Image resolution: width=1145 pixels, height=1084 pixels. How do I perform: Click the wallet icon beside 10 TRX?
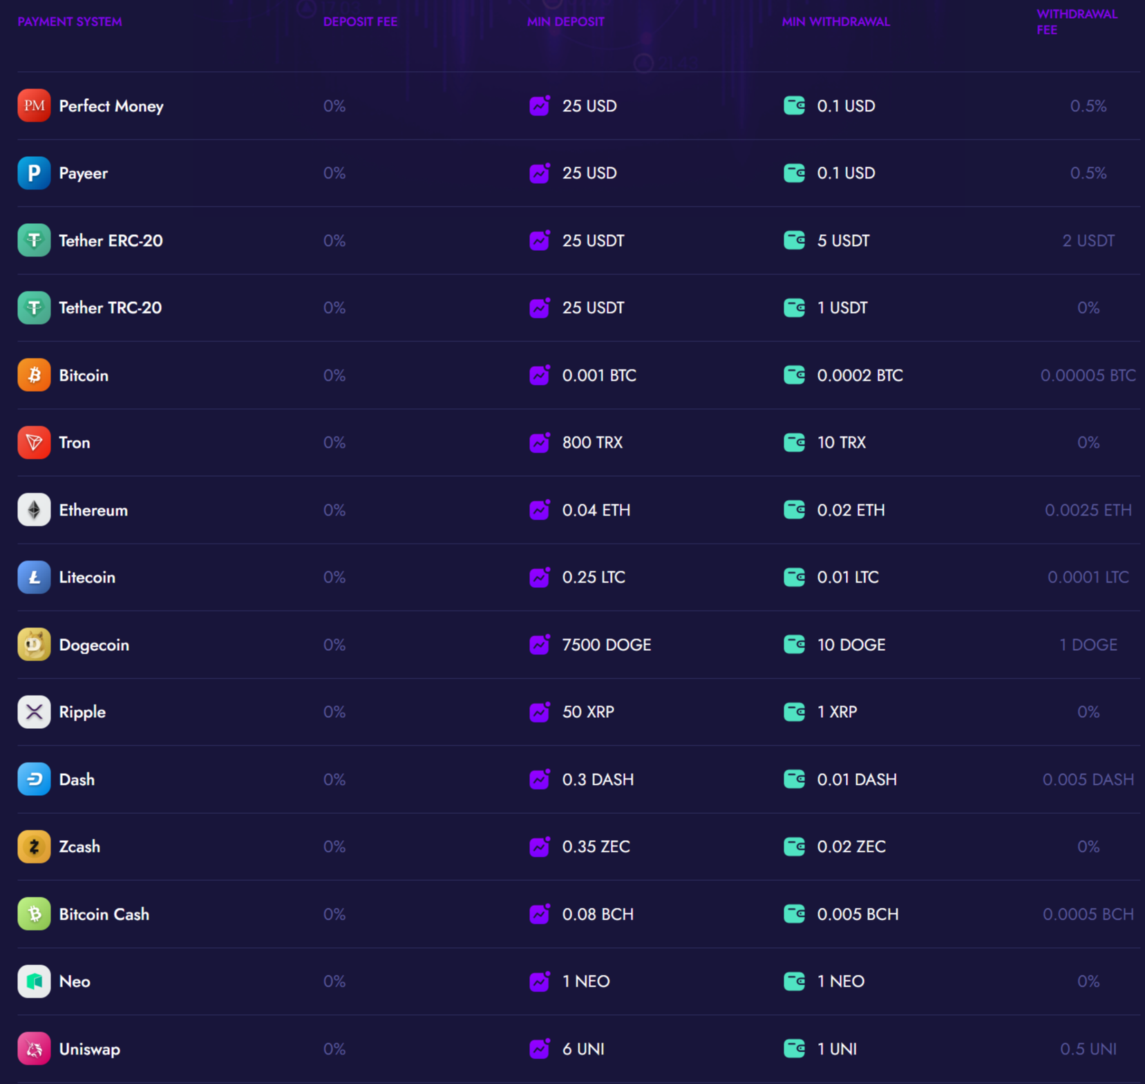(x=795, y=442)
